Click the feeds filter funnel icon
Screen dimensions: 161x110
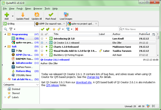pyautogui.click(x=11, y=29)
